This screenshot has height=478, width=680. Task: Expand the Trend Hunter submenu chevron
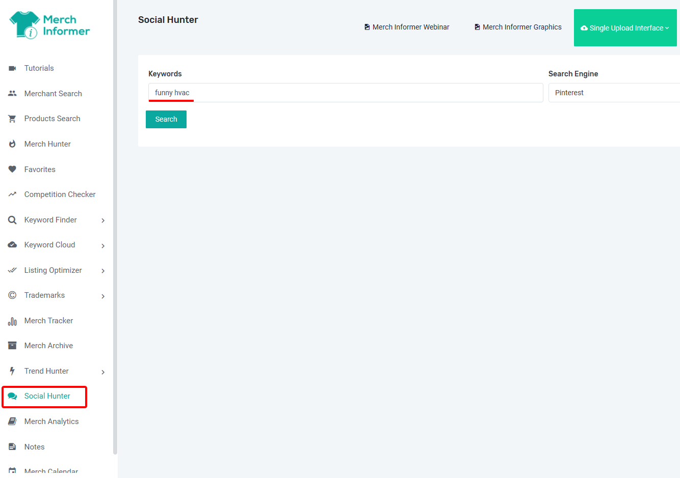(103, 372)
